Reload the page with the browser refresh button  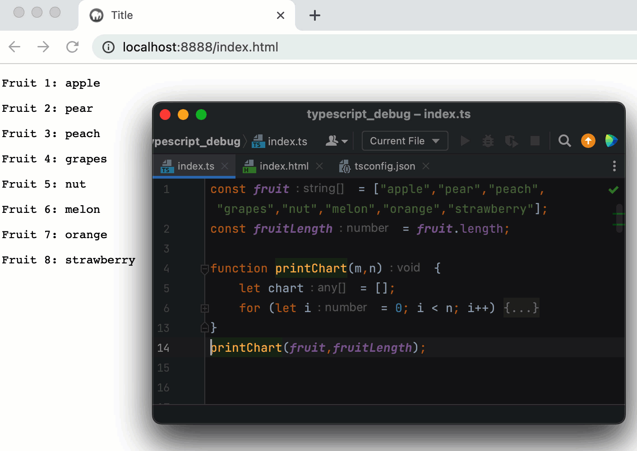(72, 47)
